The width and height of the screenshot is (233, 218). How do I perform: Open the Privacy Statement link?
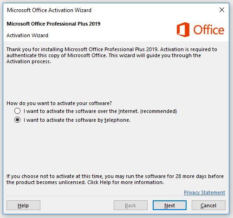pyautogui.click(x=204, y=192)
